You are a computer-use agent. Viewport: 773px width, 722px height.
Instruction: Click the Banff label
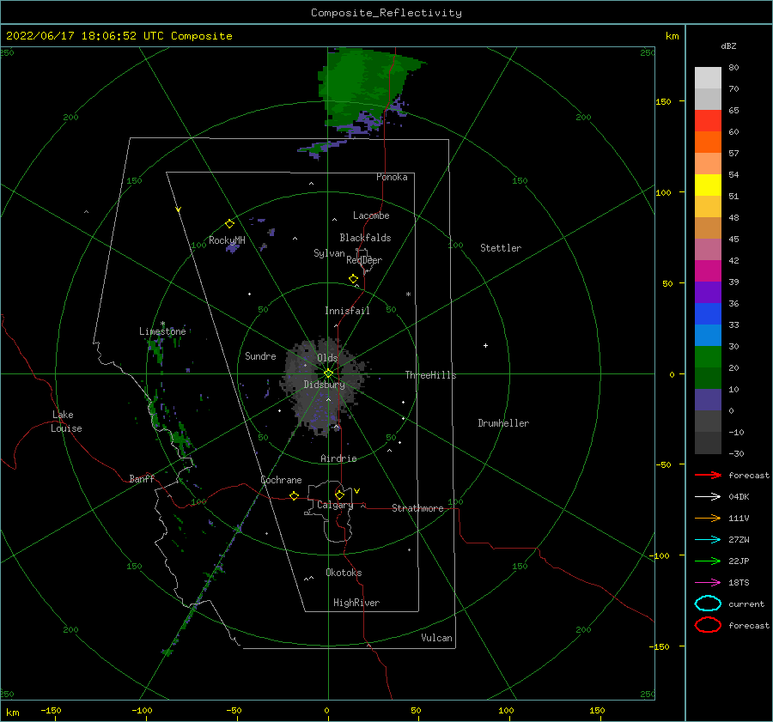(x=142, y=478)
